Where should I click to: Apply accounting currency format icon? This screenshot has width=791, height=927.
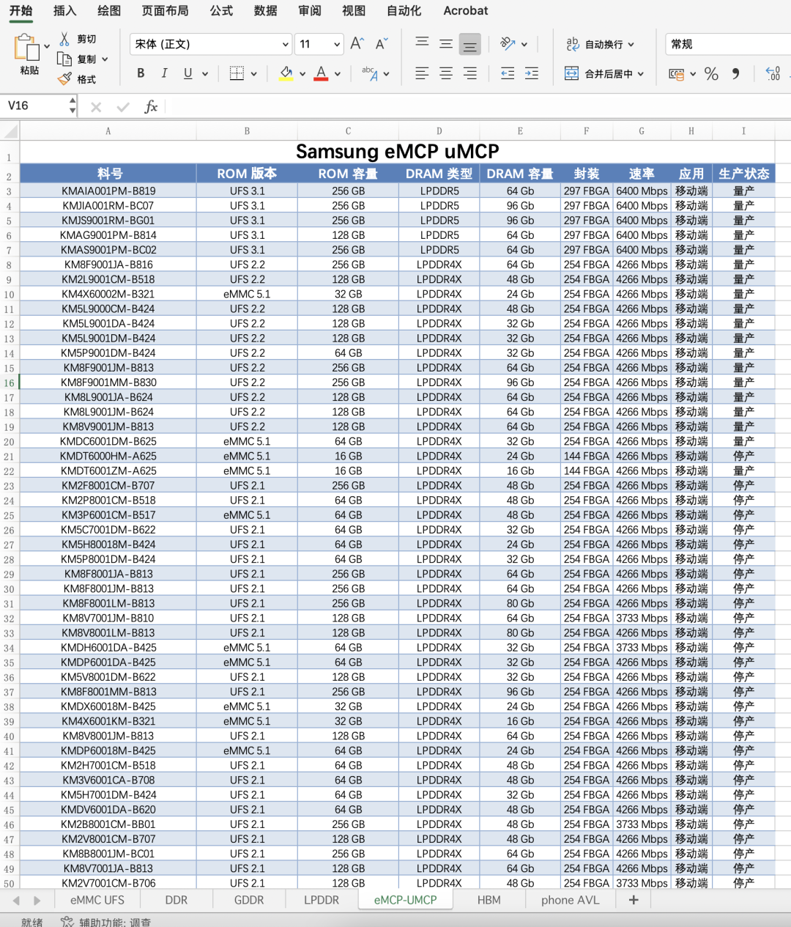(x=677, y=74)
